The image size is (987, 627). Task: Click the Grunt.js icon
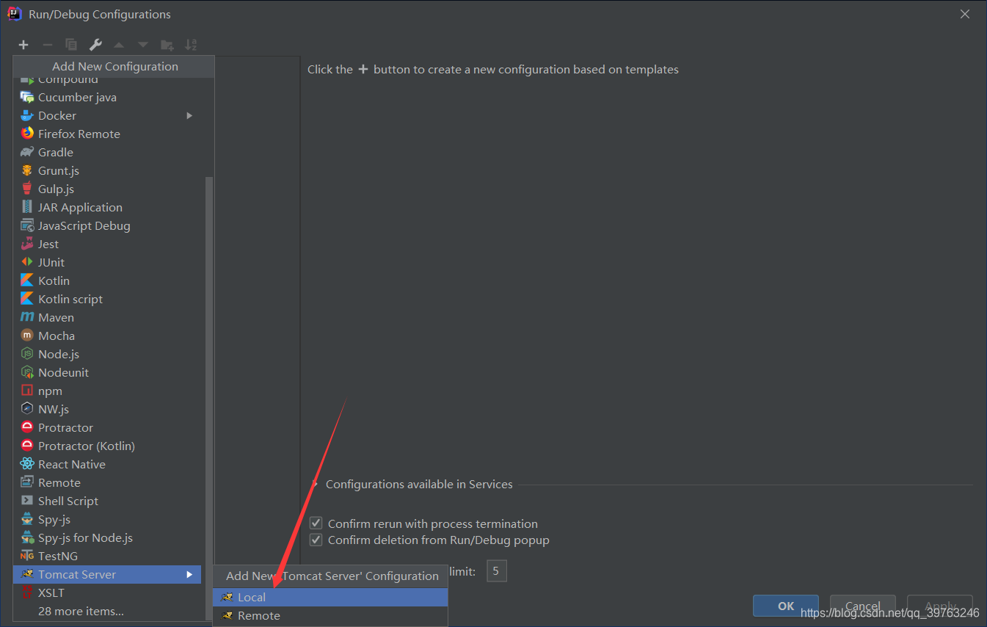[27, 170]
